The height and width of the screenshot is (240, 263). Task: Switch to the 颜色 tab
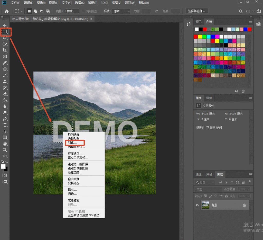[x=199, y=22]
